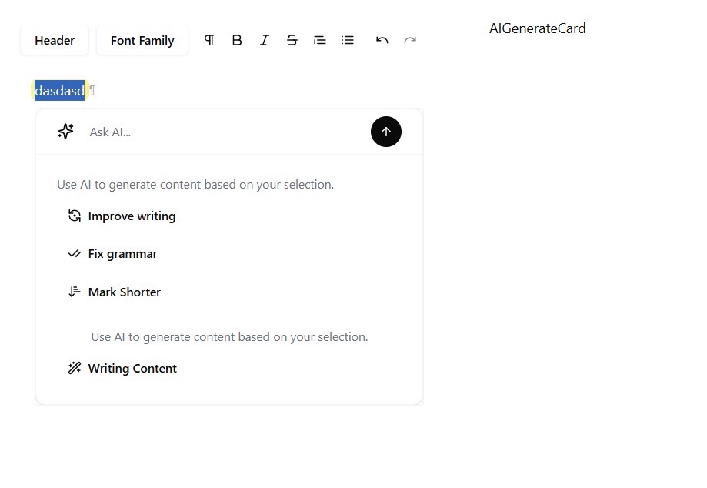Apply strikethrough formatting
Viewport: 707px width, 488px height.
292,40
